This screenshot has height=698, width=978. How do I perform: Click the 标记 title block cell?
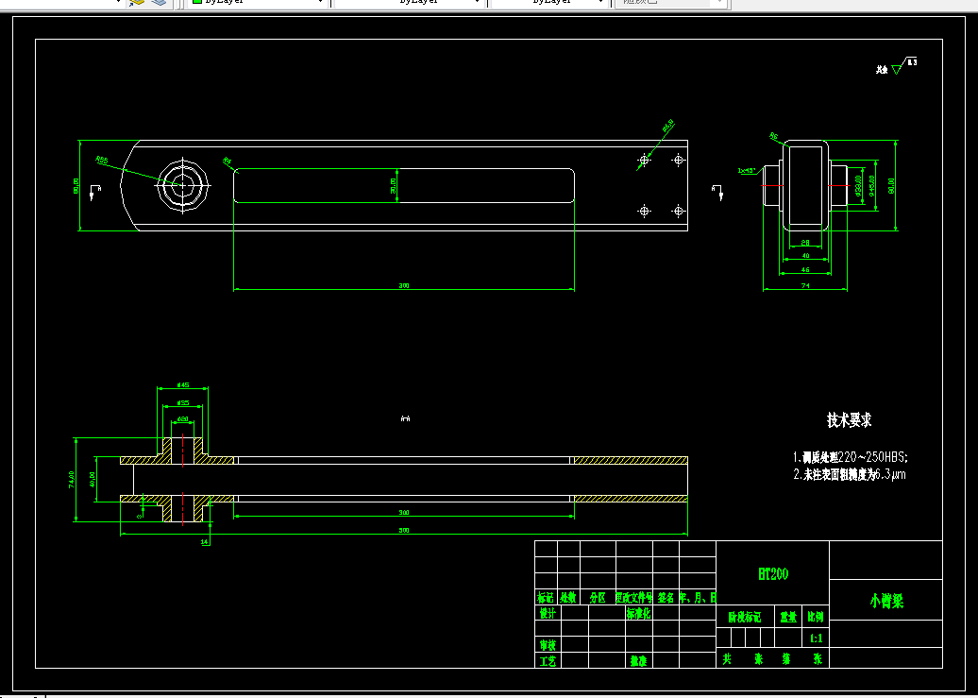545,598
